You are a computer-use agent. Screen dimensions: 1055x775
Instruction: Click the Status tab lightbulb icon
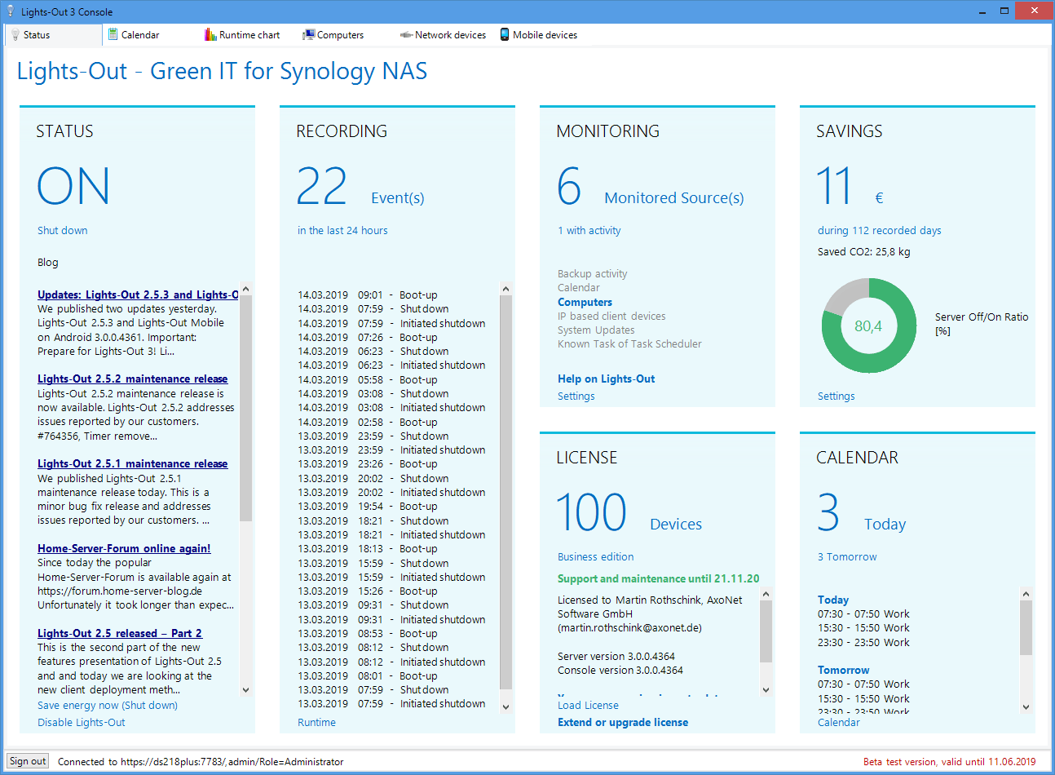(x=15, y=35)
